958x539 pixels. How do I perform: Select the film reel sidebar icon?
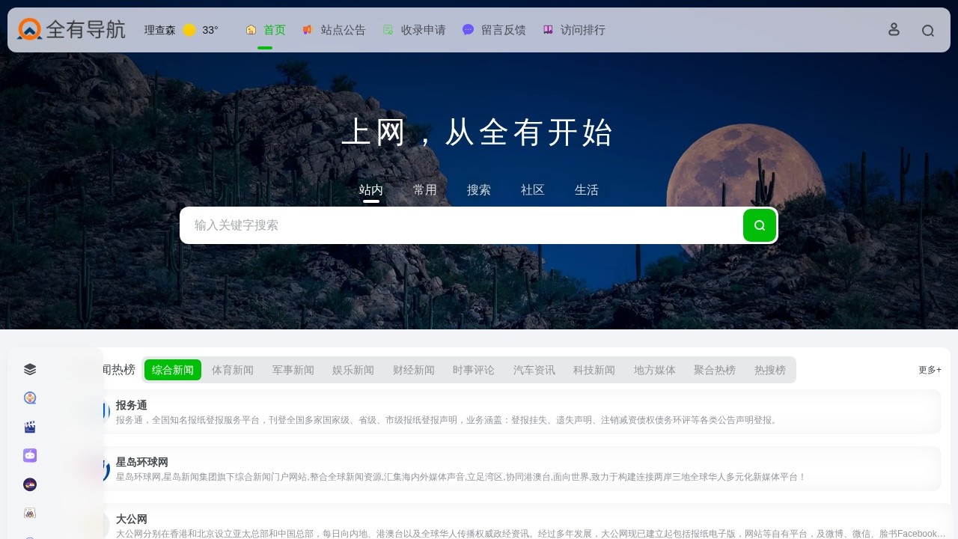tap(30, 398)
